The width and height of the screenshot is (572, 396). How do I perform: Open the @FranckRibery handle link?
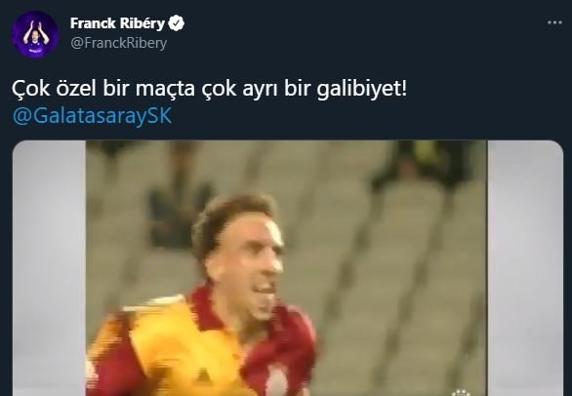point(118,43)
